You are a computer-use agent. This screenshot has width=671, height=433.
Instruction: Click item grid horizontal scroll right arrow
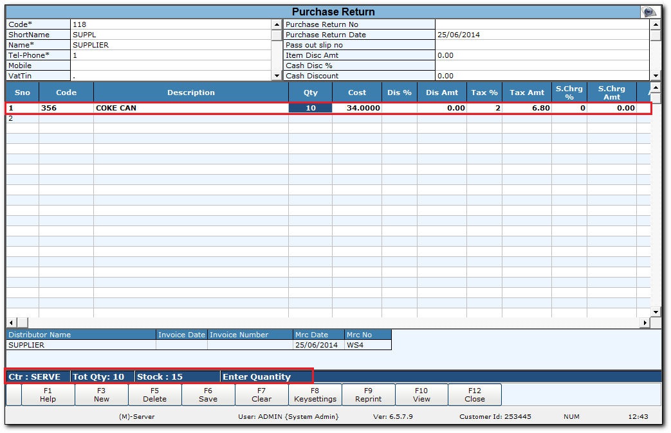645,323
